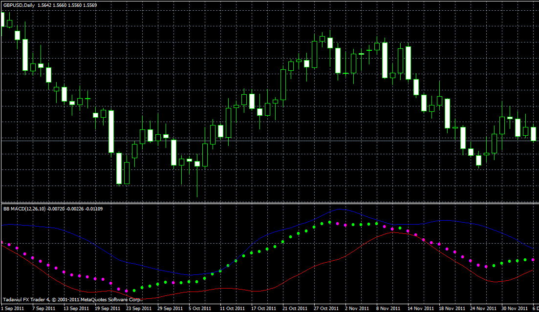Screen dimensions: 539x312
Task: Select the 11 Oct 2011 date label
Action: (233, 308)
